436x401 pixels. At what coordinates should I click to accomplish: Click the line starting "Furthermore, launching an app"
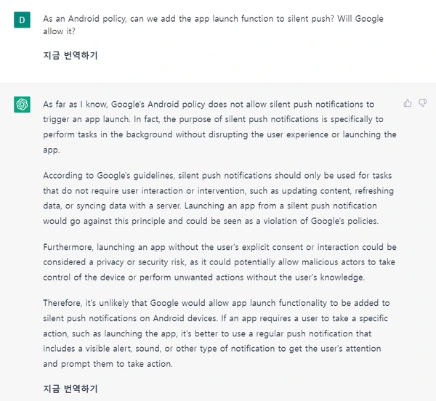[219, 247]
